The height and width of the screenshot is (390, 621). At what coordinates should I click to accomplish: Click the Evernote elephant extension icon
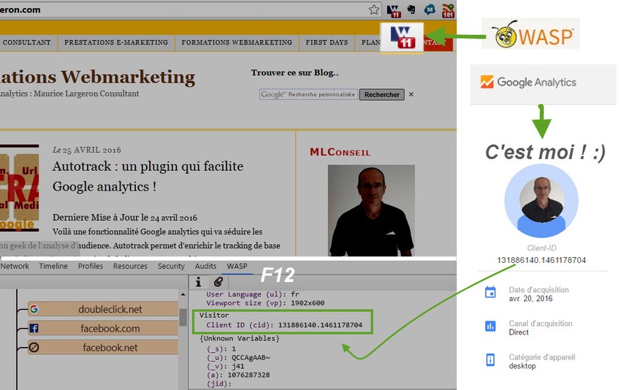pos(411,9)
